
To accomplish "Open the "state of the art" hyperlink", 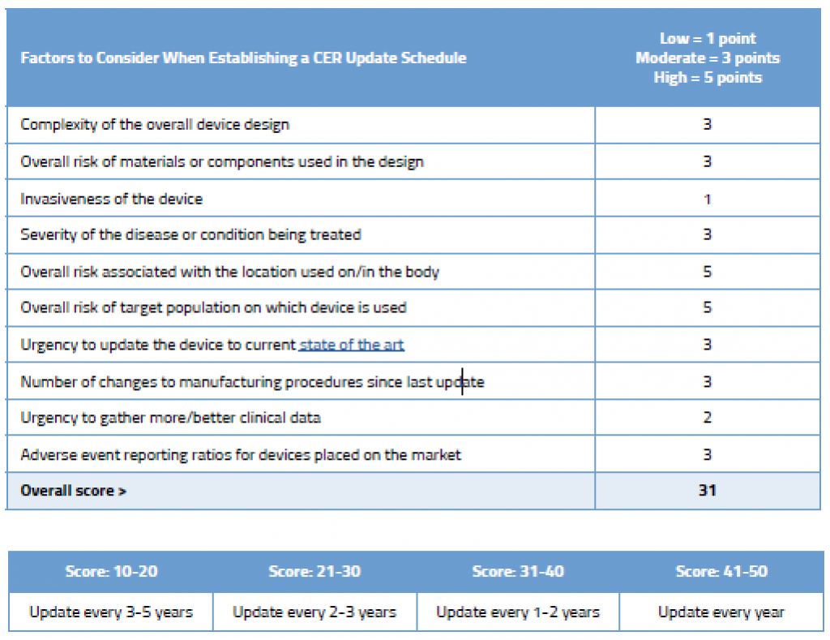I will [x=351, y=345].
